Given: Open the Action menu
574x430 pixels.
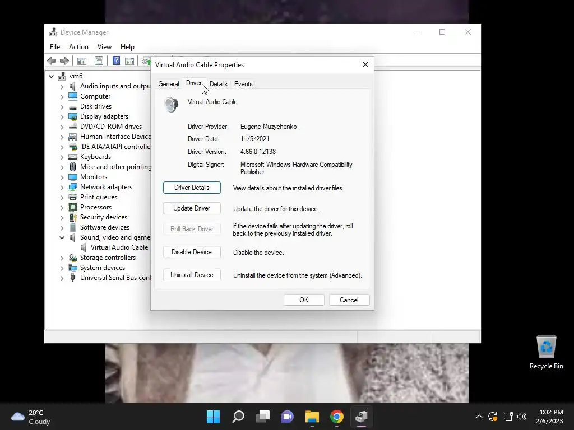Looking at the screenshot, I should pos(78,47).
